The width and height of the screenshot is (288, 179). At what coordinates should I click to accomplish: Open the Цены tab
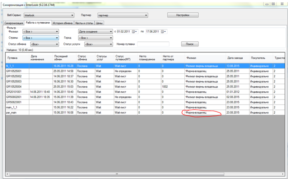coord(100,23)
